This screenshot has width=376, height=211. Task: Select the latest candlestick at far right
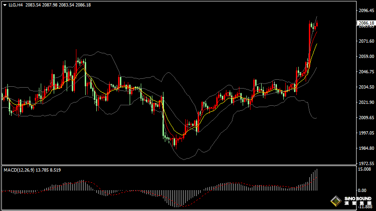(x=317, y=25)
